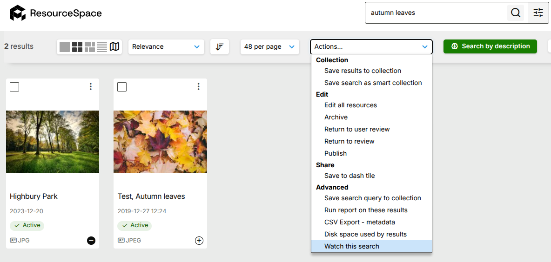Choose Watch this search
551x262 pixels.
(371, 246)
